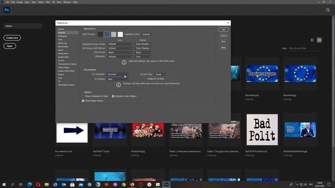Open the Highlight Color dropdown
The height and width of the screenshot is (188, 335).
[x=147, y=34]
